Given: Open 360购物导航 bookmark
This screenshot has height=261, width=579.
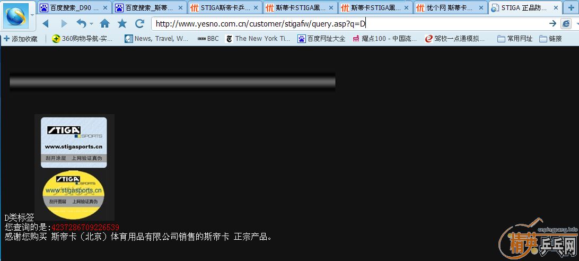Looking at the screenshot, I should [x=82, y=38].
